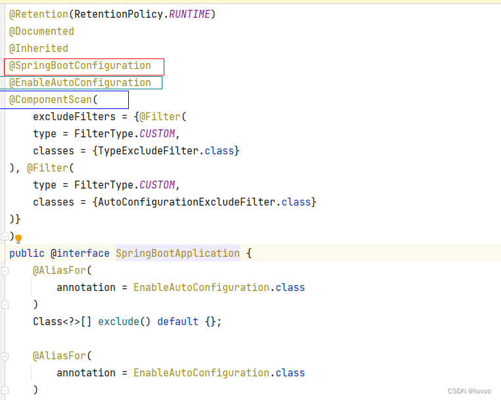Toggle fold end marker just above Class<?>[] exclude
Screen dimensions: 501x400
tap(5, 305)
